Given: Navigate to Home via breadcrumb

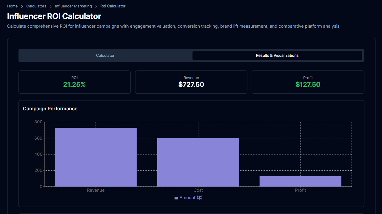Looking at the screenshot, I should coord(12,6).
